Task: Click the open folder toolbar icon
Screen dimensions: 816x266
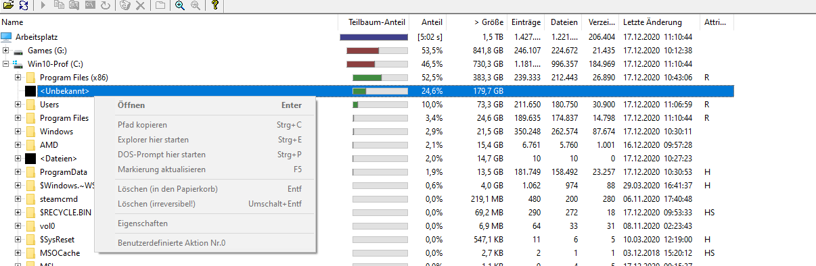Action: (x=8, y=5)
